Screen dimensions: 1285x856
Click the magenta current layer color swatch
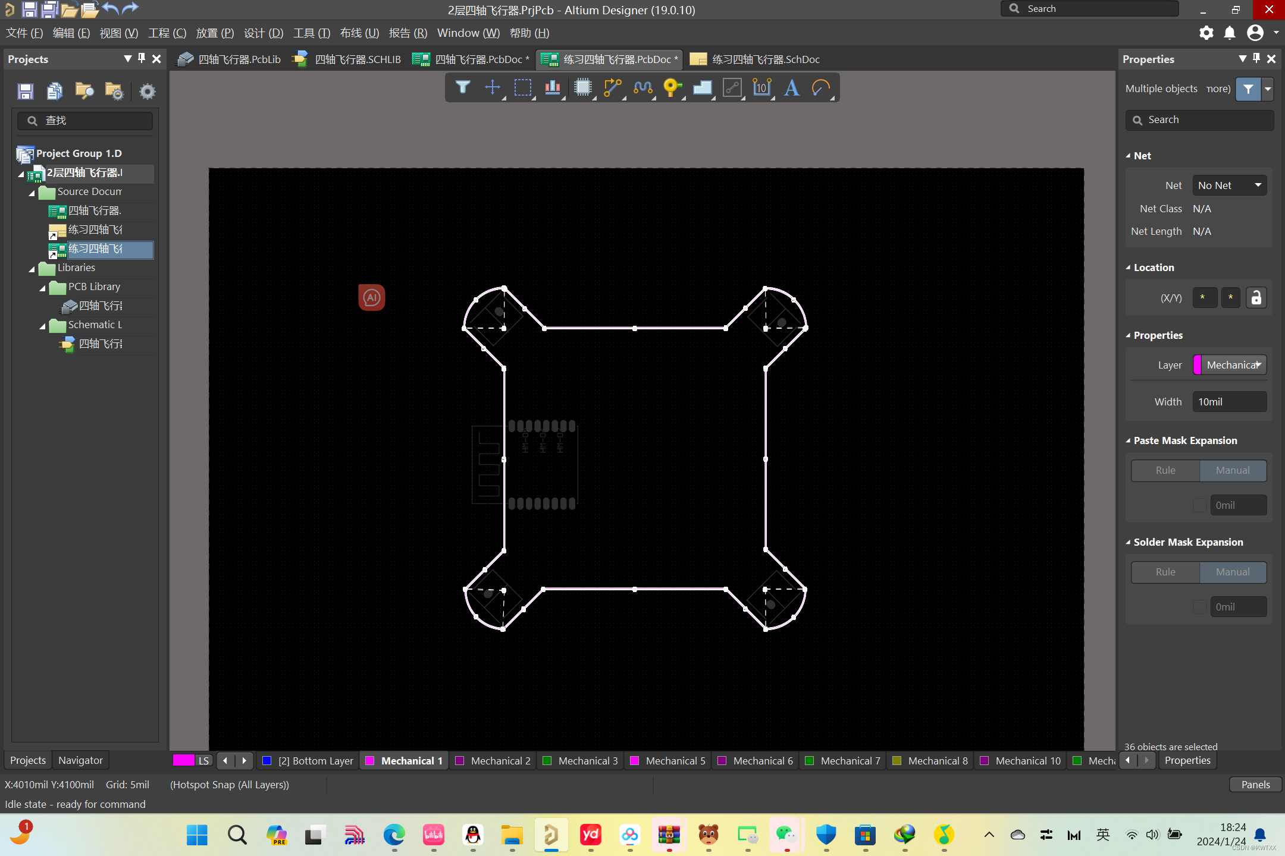[183, 760]
